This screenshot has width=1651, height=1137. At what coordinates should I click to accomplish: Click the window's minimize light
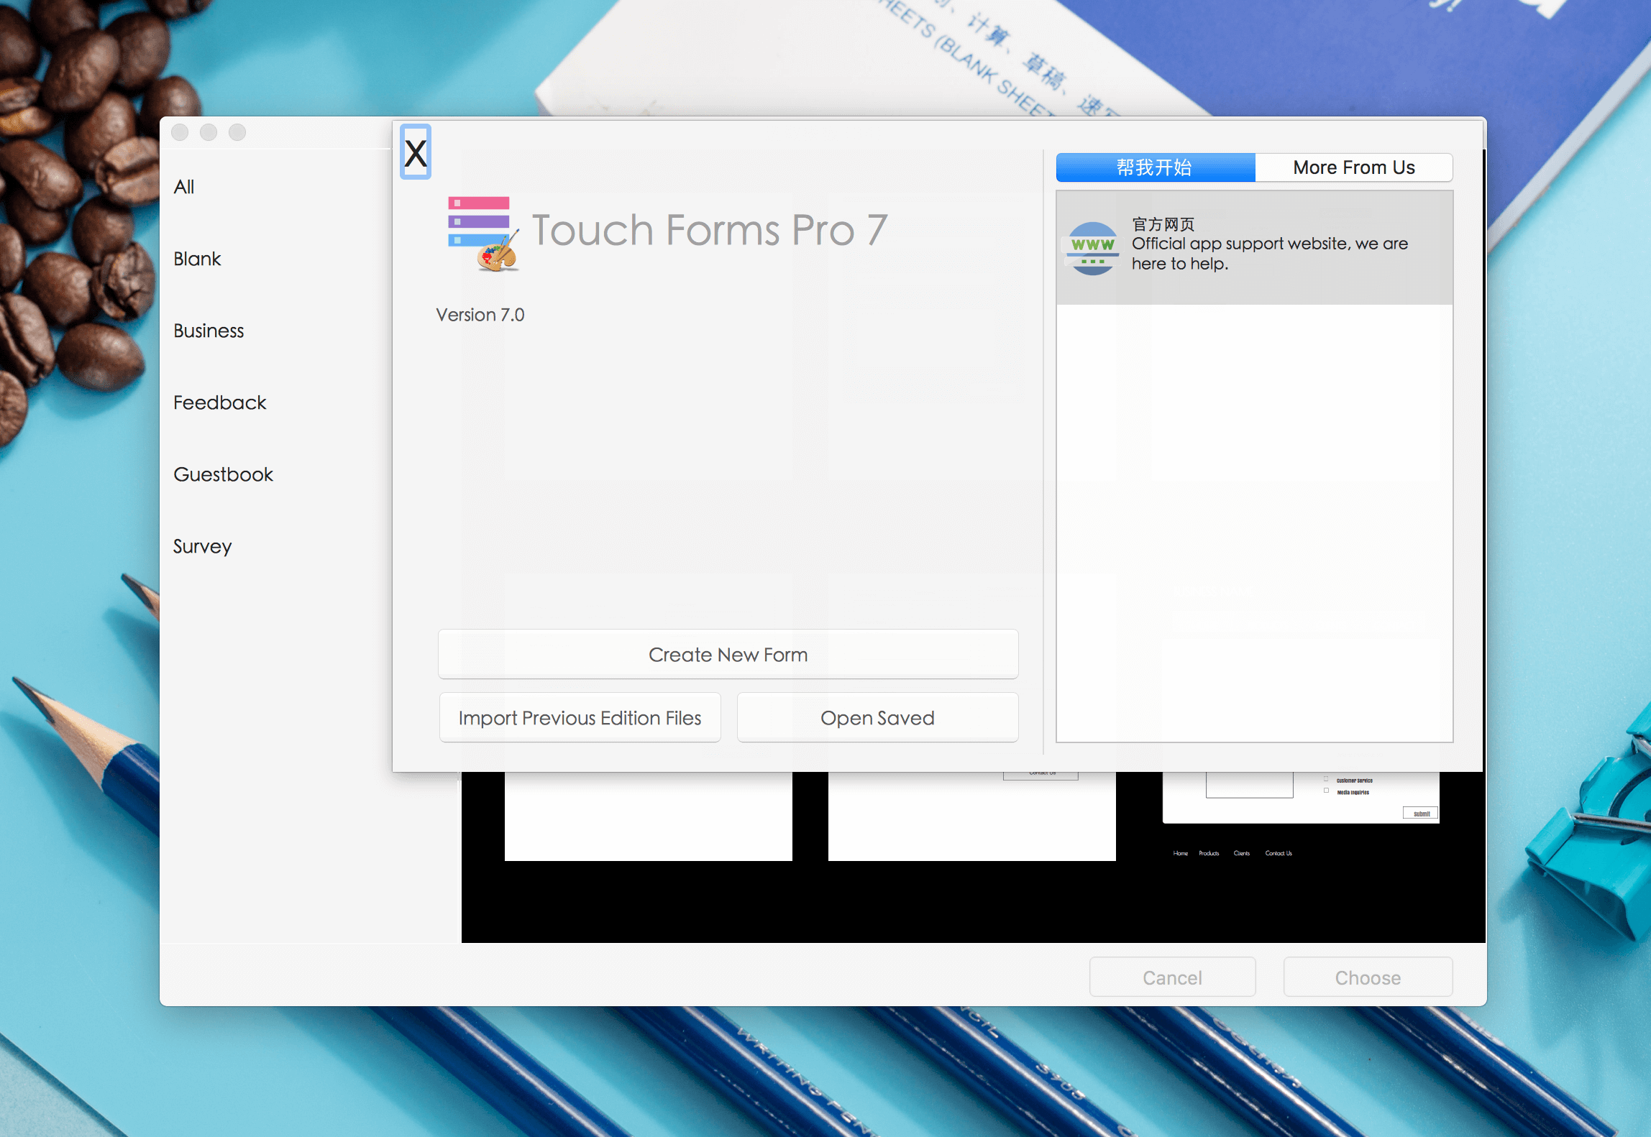click(x=209, y=132)
